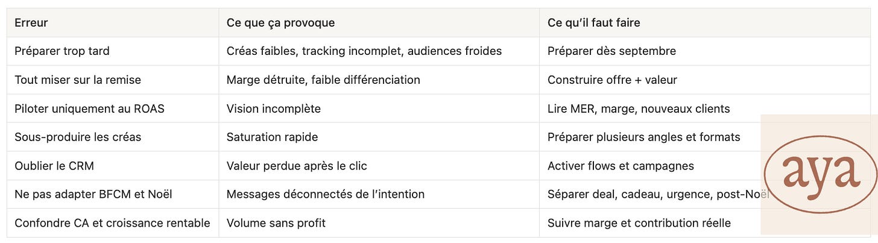Select the Ce qu'il faut faire header
This screenshot has height=243, width=878.
705,23
